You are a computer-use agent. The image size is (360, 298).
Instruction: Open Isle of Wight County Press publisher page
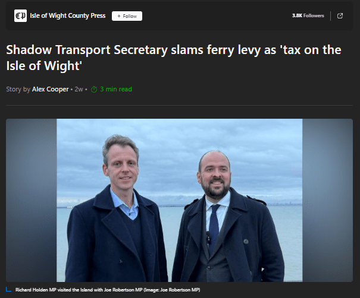click(68, 15)
